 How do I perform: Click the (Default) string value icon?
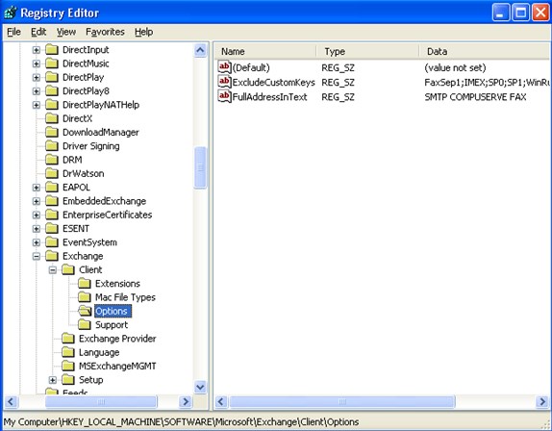point(224,67)
